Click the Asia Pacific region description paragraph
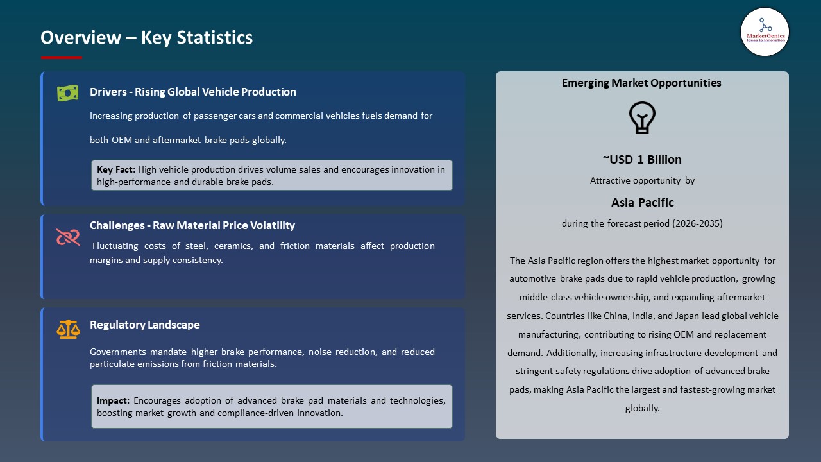The width and height of the screenshot is (821, 462). click(642, 334)
